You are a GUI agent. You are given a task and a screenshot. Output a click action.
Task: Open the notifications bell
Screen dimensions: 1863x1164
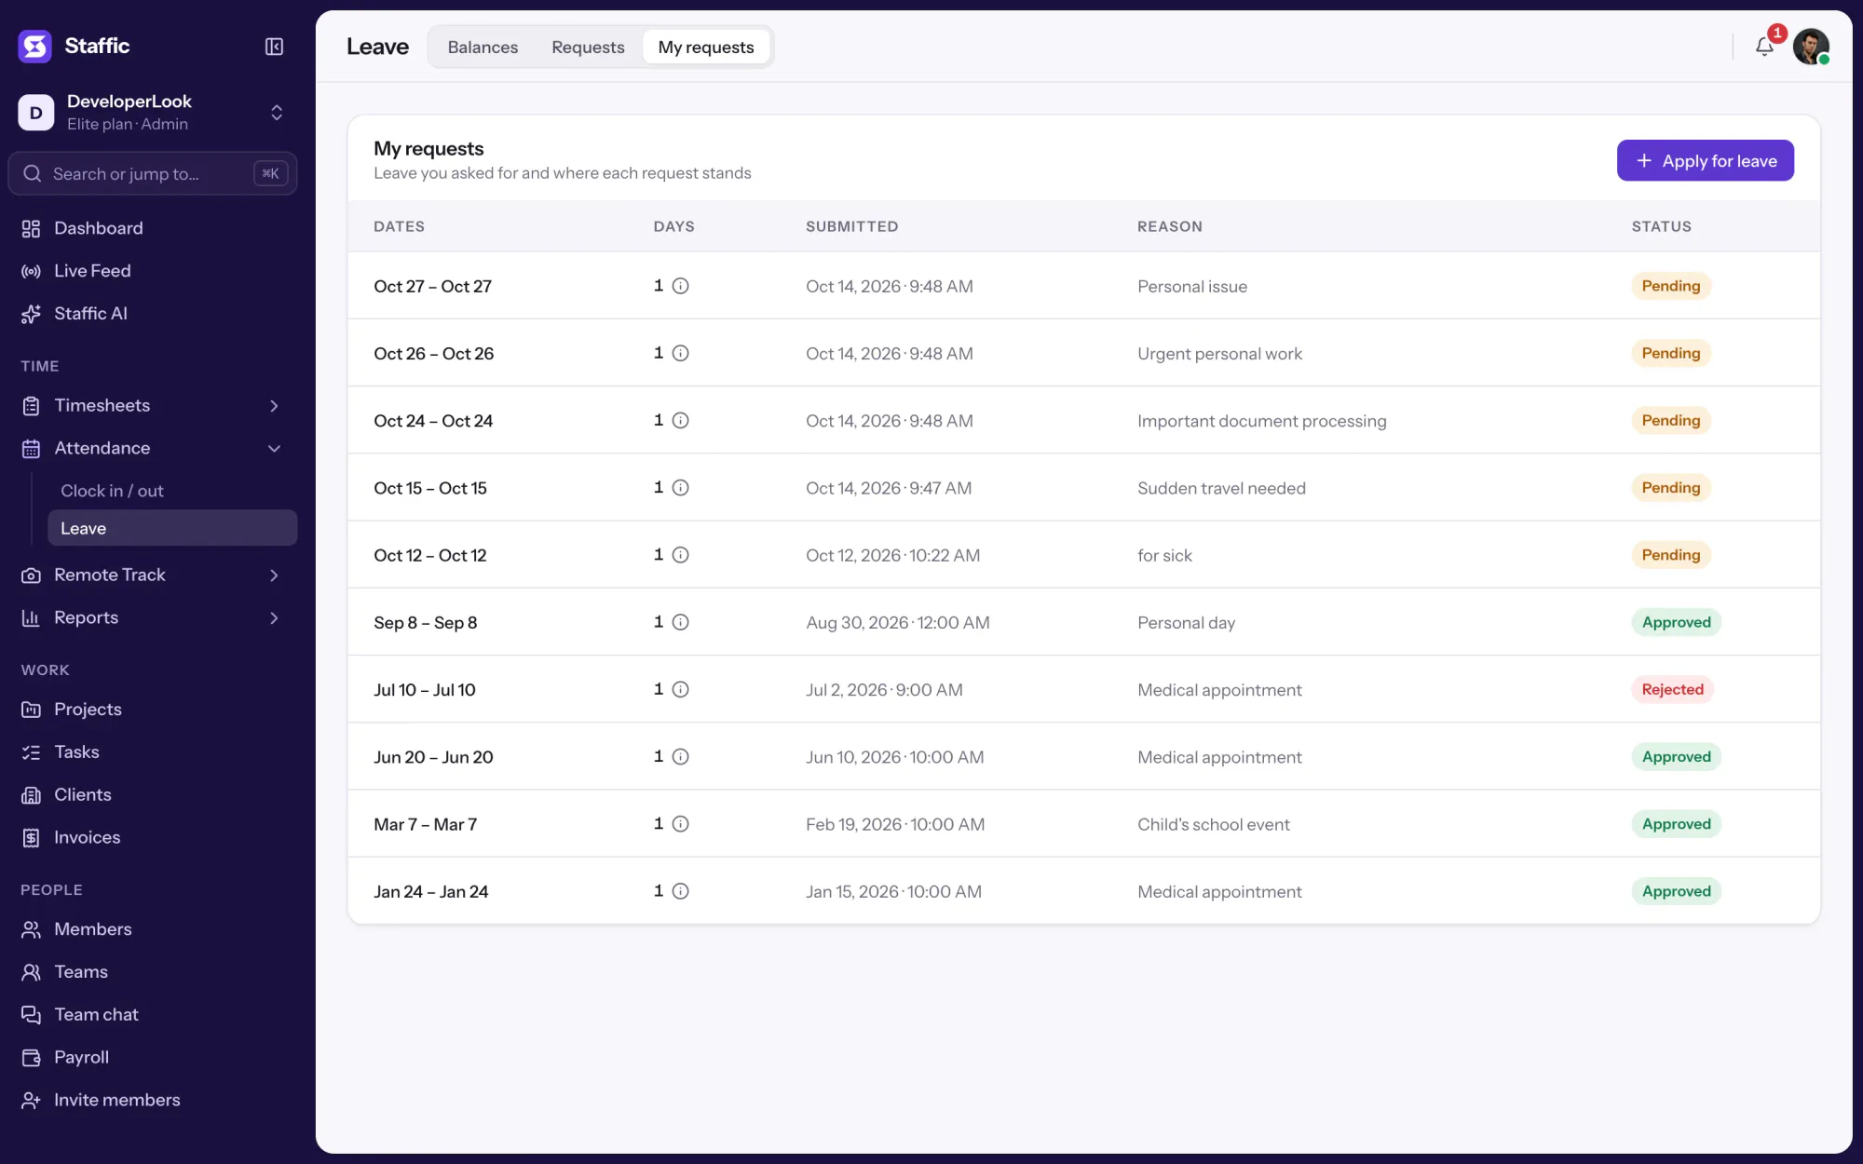[x=1764, y=47]
